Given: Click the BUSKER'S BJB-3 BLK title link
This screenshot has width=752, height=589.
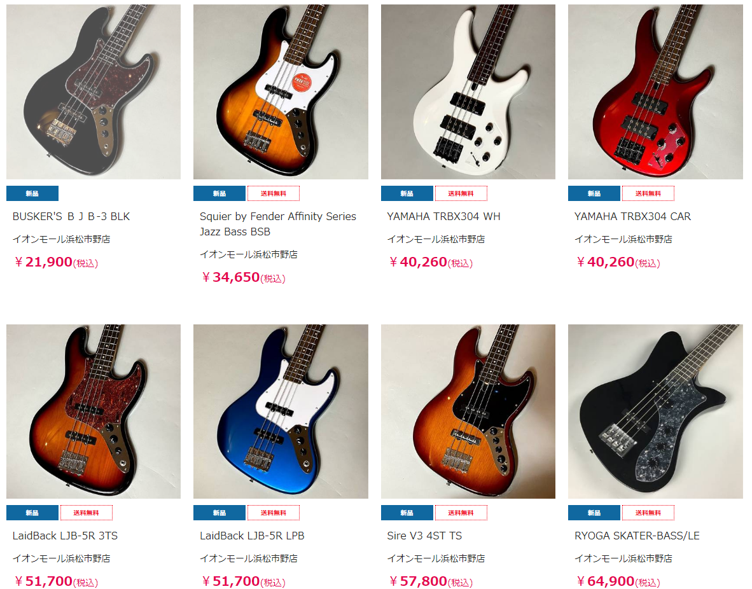Looking at the screenshot, I should coord(71,217).
